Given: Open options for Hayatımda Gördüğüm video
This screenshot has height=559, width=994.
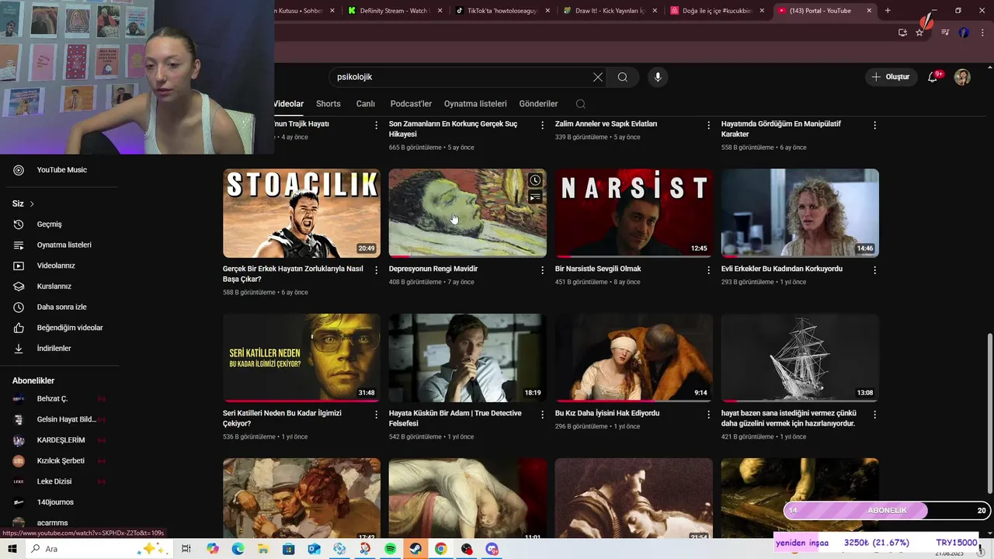Looking at the screenshot, I should (x=874, y=125).
